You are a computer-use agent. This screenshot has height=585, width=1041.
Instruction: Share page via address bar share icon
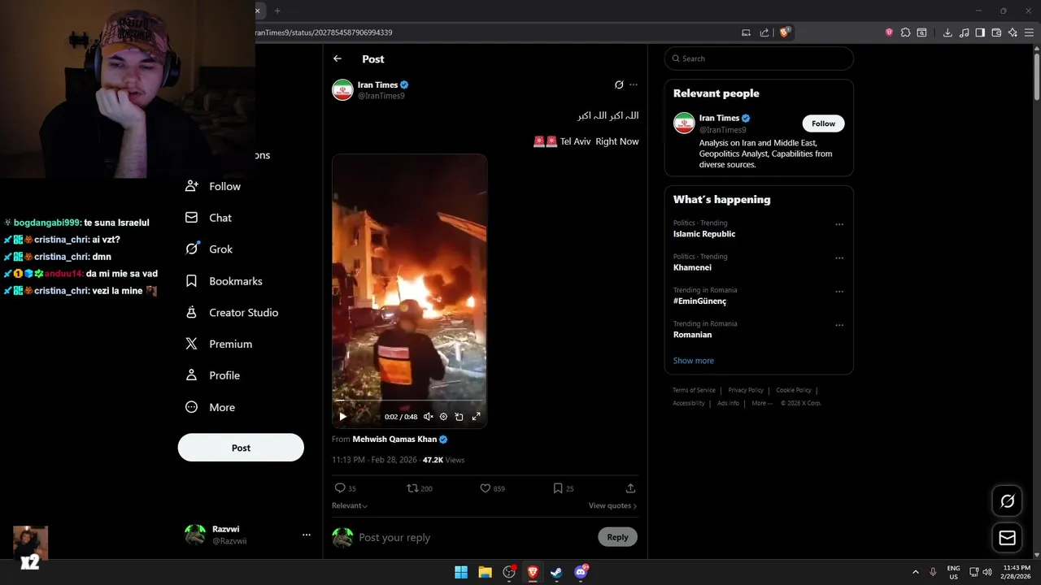coord(764,32)
